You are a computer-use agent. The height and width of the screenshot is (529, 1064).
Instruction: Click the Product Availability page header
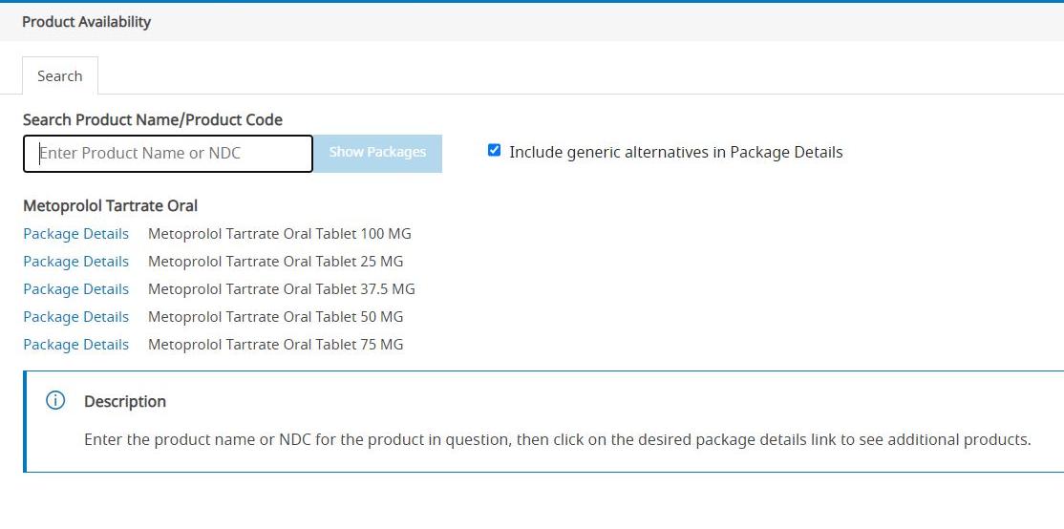pos(86,22)
